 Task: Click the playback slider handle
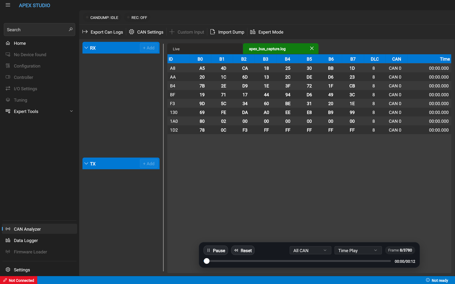pos(207,261)
